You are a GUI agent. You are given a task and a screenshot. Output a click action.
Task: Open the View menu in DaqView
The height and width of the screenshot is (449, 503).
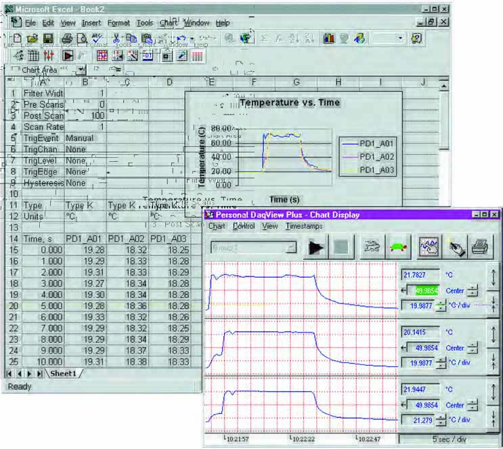click(x=270, y=226)
